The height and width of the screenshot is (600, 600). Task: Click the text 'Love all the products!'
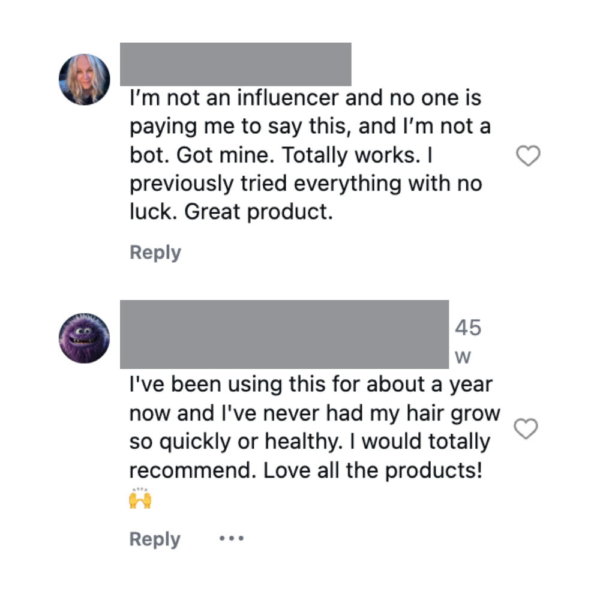click(373, 470)
